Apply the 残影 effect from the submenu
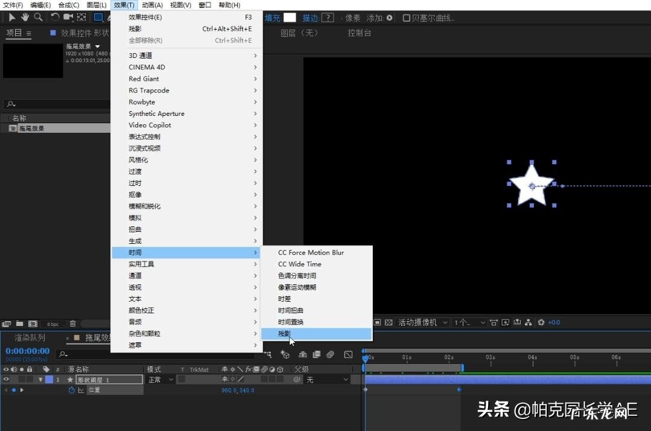 [x=284, y=333]
